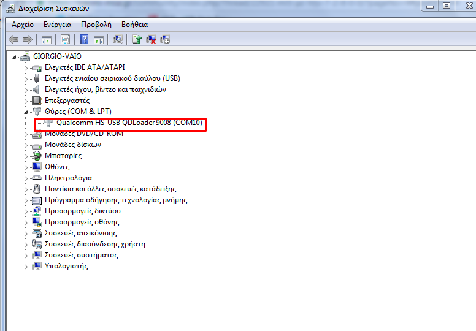The image size is (476, 331).
Task: Click the uninstall device red X icon
Action: click(151, 39)
